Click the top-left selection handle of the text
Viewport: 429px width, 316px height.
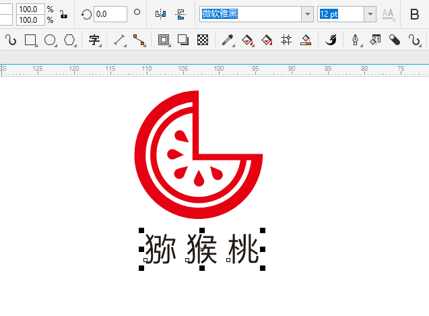point(141,230)
